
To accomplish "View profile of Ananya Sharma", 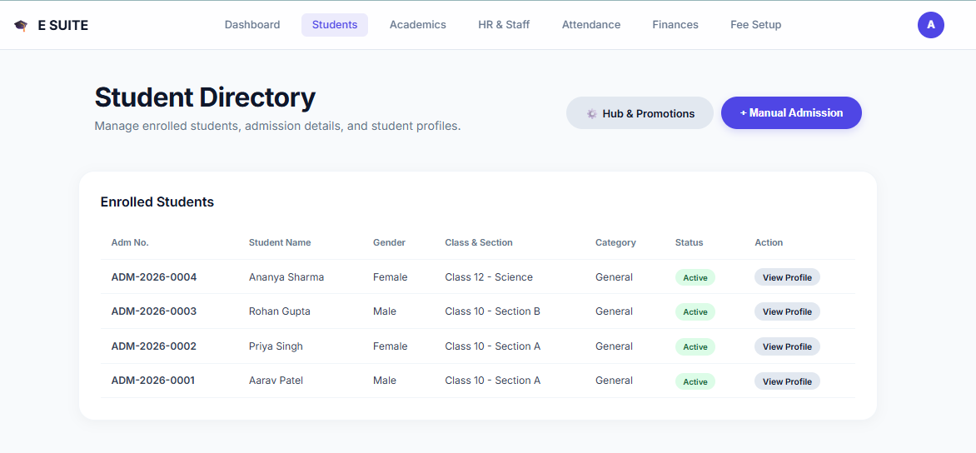I will [788, 277].
